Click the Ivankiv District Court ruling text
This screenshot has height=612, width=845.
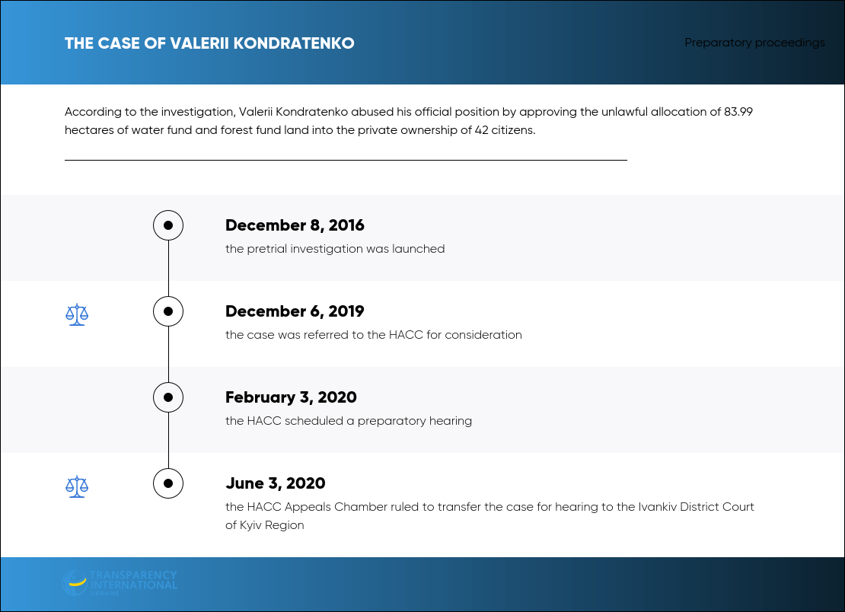(489, 516)
